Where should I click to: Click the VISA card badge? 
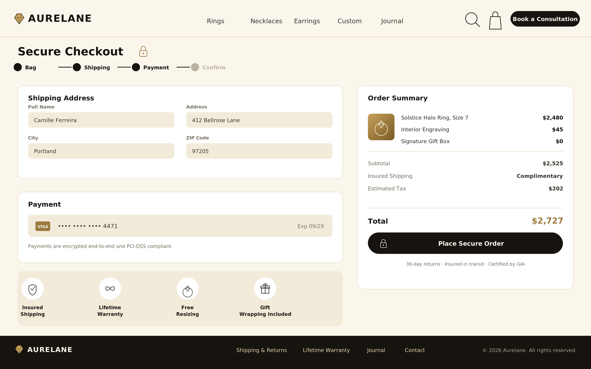click(43, 226)
